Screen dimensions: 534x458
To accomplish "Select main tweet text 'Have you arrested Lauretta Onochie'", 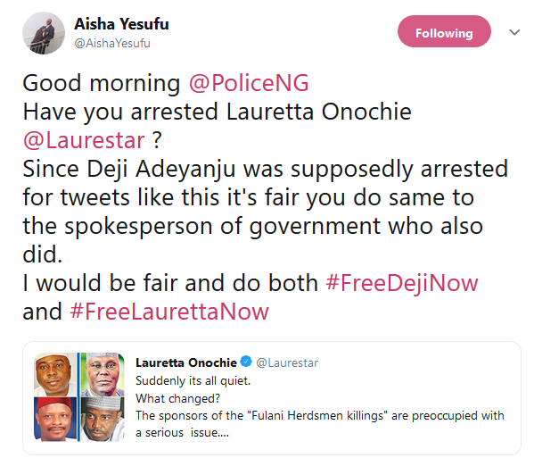I will click(x=217, y=112).
